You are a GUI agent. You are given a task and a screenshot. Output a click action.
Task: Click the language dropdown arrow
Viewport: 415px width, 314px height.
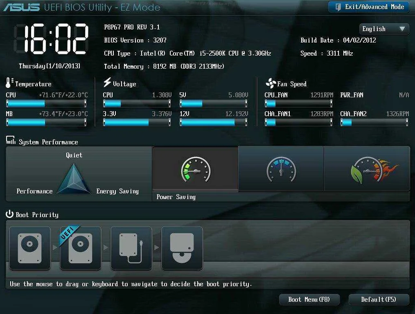(402, 29)
